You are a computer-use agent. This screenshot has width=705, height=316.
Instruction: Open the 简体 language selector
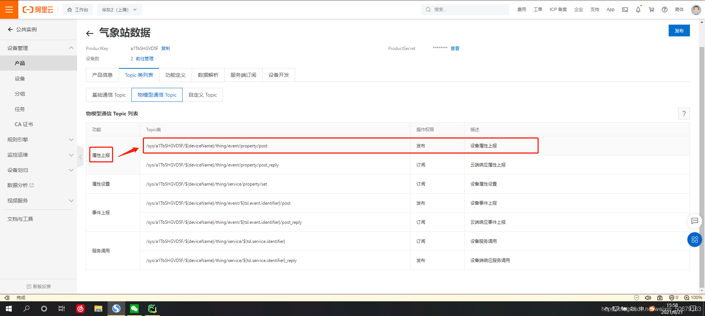pos(679,10)
